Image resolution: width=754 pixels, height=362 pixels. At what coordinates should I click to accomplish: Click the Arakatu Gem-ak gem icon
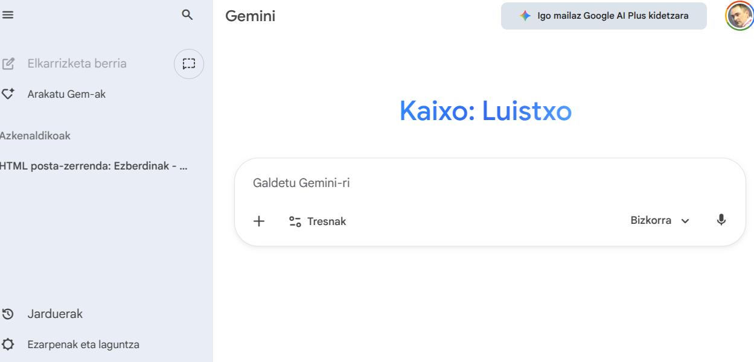8,94
